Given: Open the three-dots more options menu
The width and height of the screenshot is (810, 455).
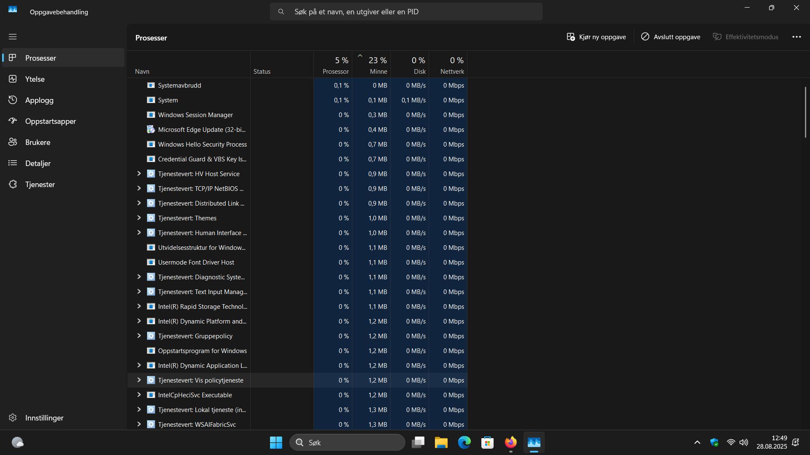Looking at the screenshot, I should pos(796,37).
